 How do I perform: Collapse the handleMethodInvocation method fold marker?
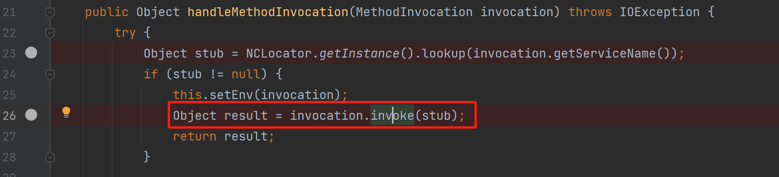pyautogui.click(x=50, y=13)
